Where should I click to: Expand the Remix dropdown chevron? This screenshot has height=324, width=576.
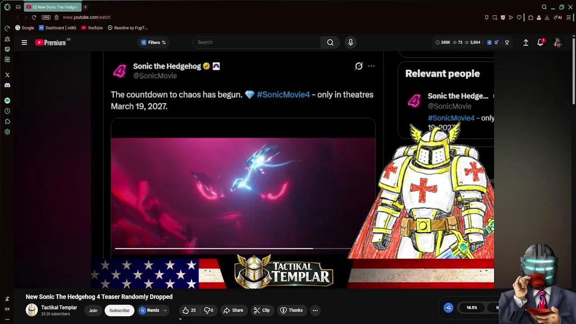(x=165, y=310)
